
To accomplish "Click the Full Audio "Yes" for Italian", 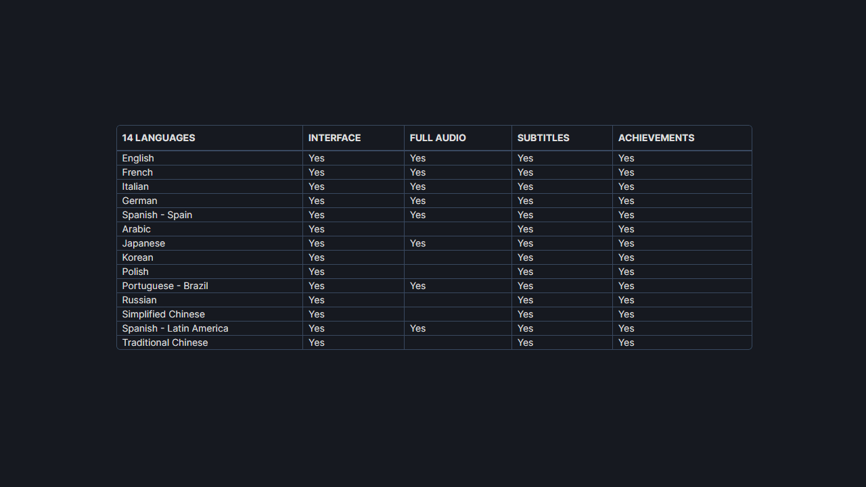I will 417,186.
